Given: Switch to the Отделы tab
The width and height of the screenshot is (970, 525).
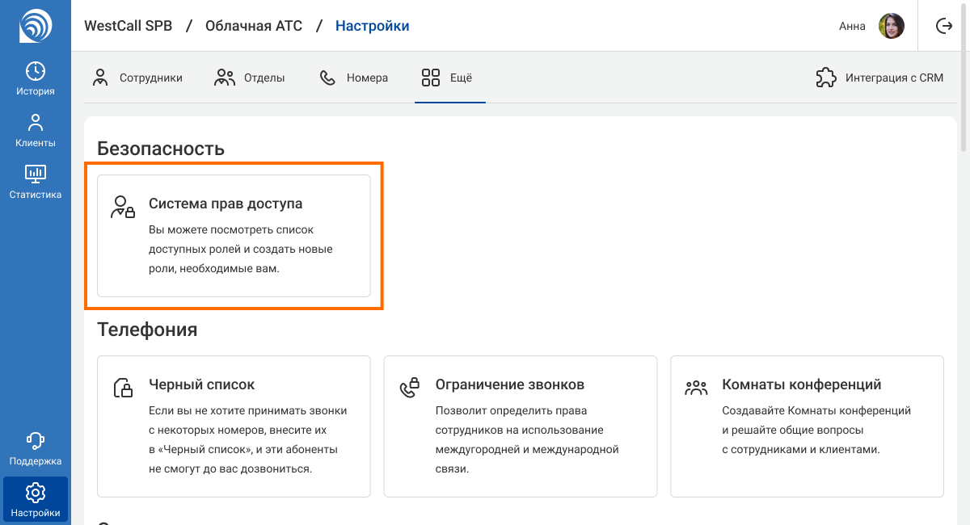Looking at the screenshot, I should tap(250, 78).
